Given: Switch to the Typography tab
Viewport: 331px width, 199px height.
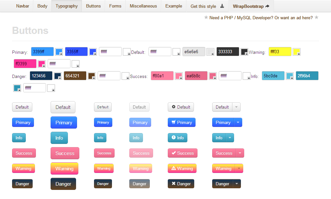Looking at the screenshot, I should pyautogui.click(x=66, y=6).
